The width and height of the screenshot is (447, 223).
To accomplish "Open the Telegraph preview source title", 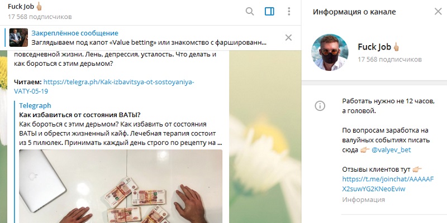I will coord(35,105).
